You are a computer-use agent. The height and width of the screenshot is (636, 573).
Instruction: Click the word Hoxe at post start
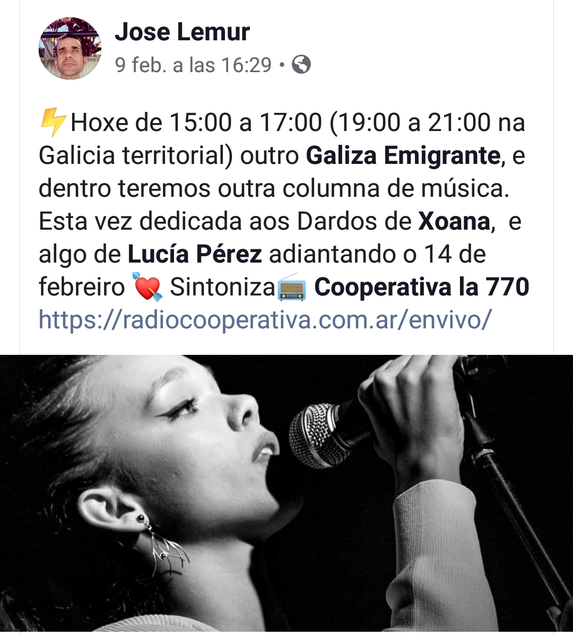(x=99, y=123)
